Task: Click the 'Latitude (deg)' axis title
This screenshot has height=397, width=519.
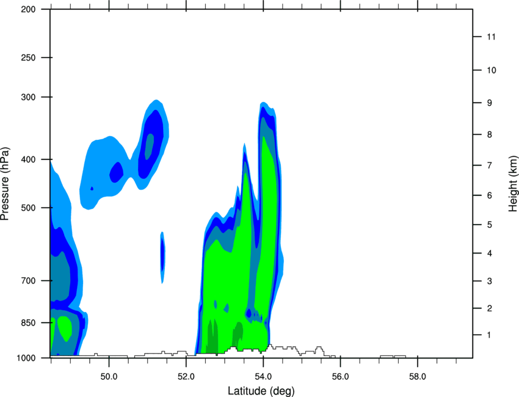Action: (261, 391)
